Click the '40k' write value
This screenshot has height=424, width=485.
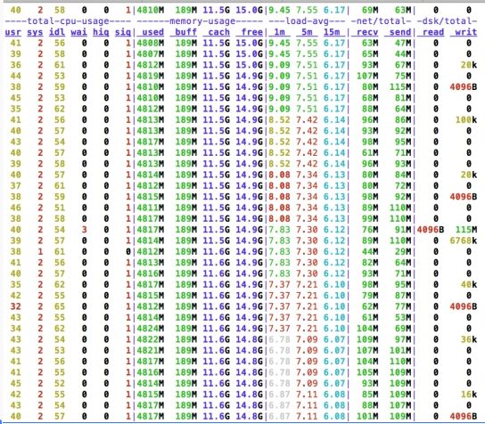coord(469,285)
